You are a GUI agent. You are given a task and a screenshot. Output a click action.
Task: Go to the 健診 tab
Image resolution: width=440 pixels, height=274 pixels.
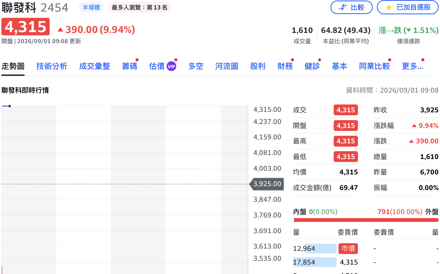tap(312, 66)
